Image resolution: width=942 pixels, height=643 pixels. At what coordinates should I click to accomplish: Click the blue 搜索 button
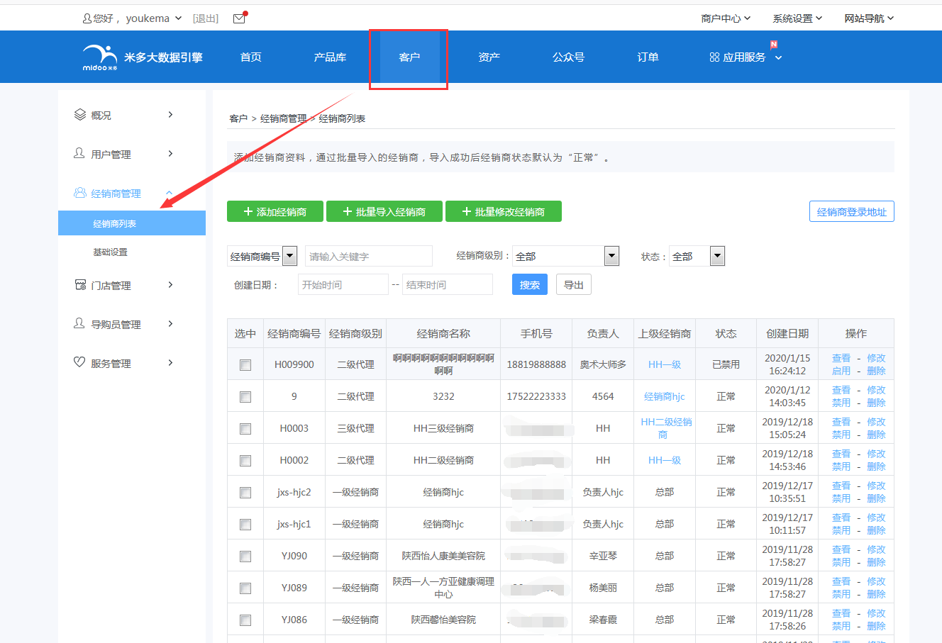pos(530,284)
